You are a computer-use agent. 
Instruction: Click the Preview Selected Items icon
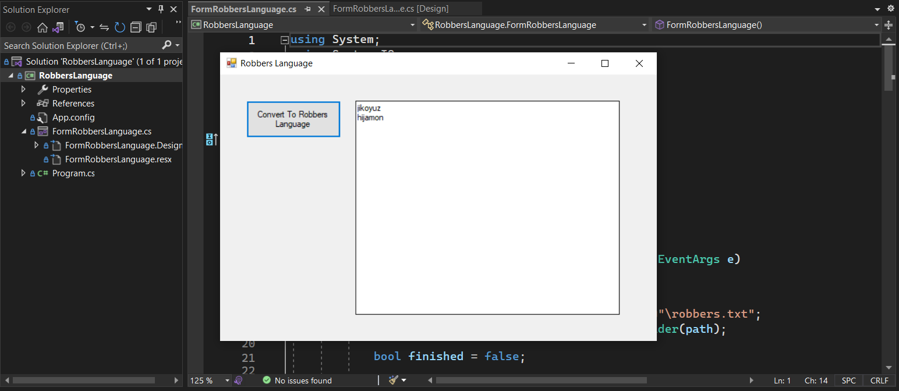point(151,27)
